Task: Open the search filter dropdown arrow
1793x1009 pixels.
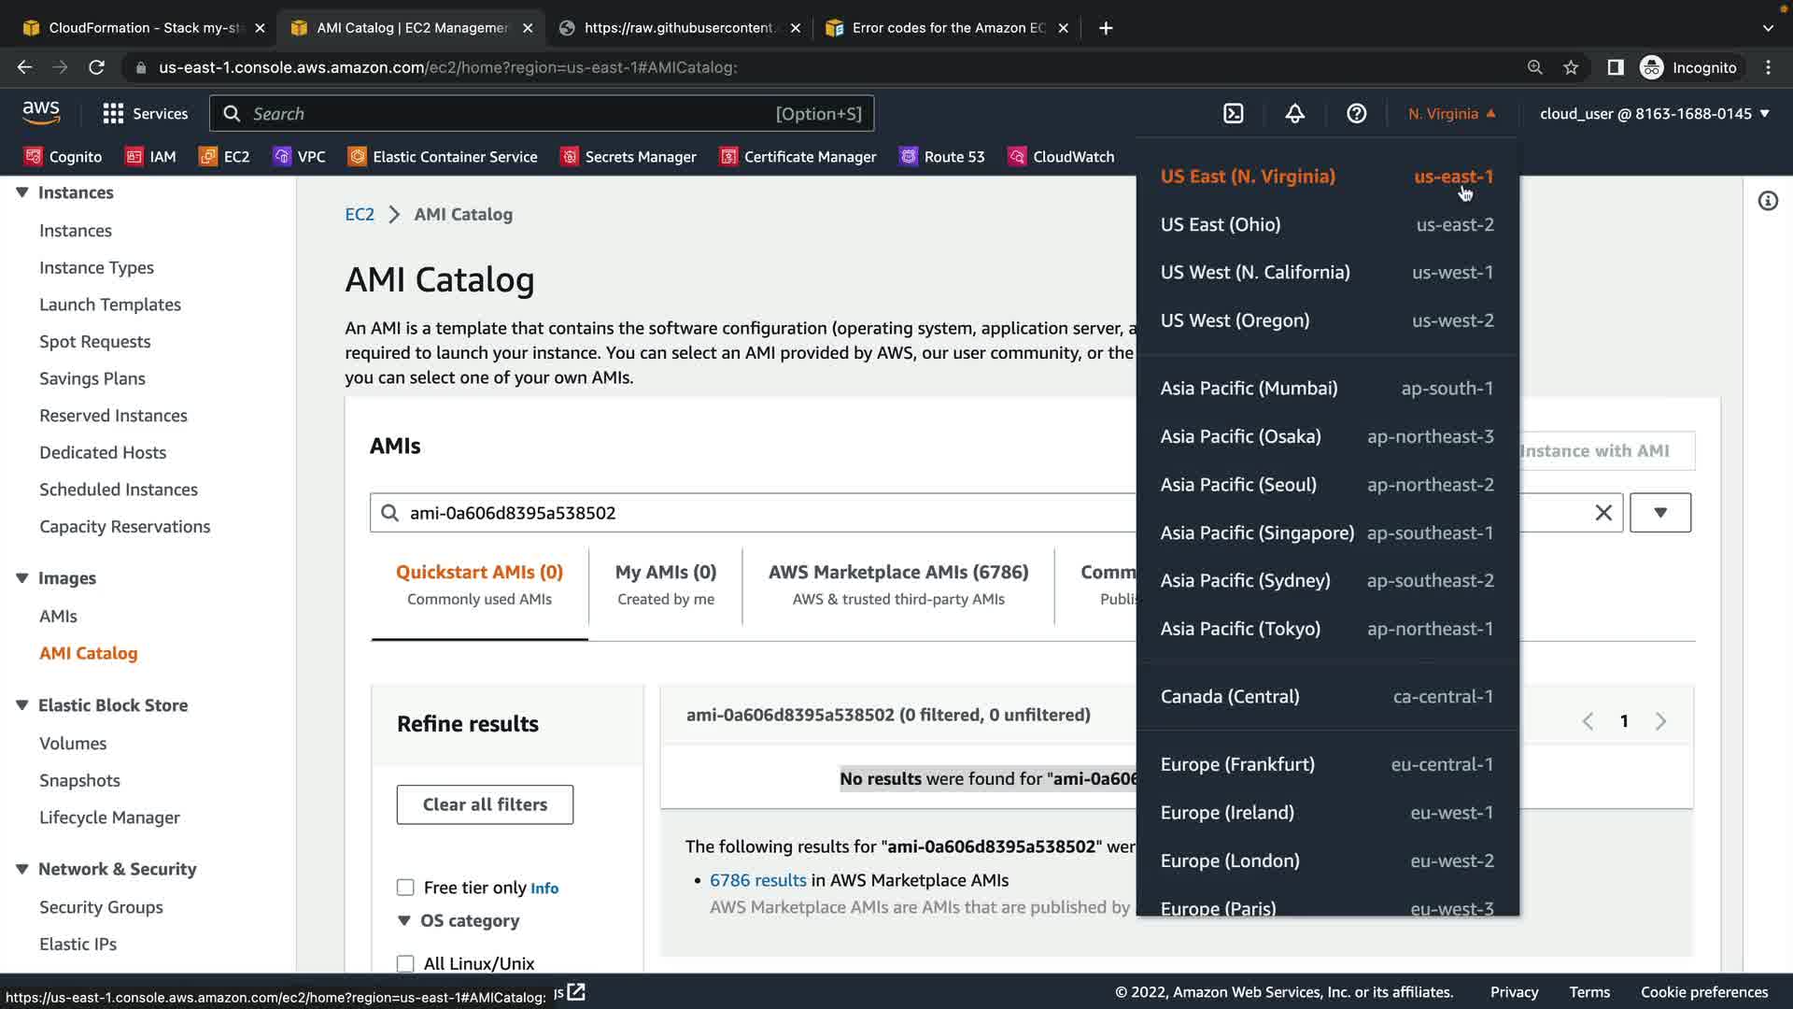Action: [x=1659, y=513]
